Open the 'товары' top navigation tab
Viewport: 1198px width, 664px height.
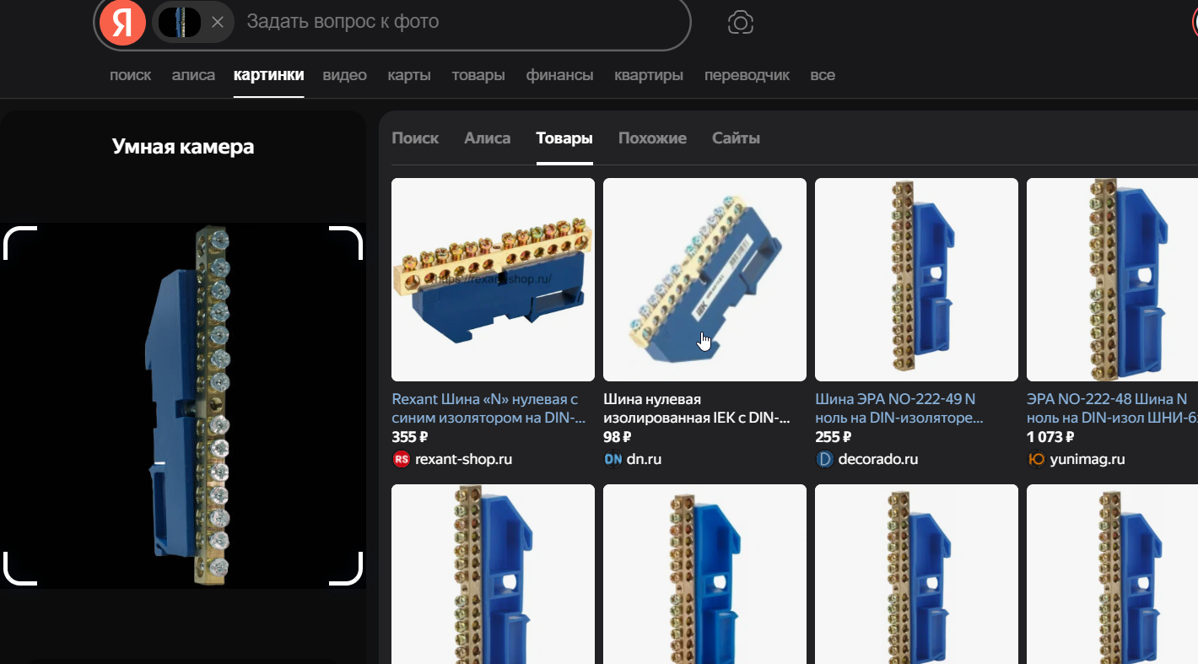[x=478, y=75]
